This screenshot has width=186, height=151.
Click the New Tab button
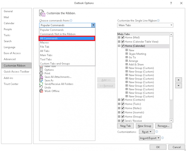click(x=125, y=126)
